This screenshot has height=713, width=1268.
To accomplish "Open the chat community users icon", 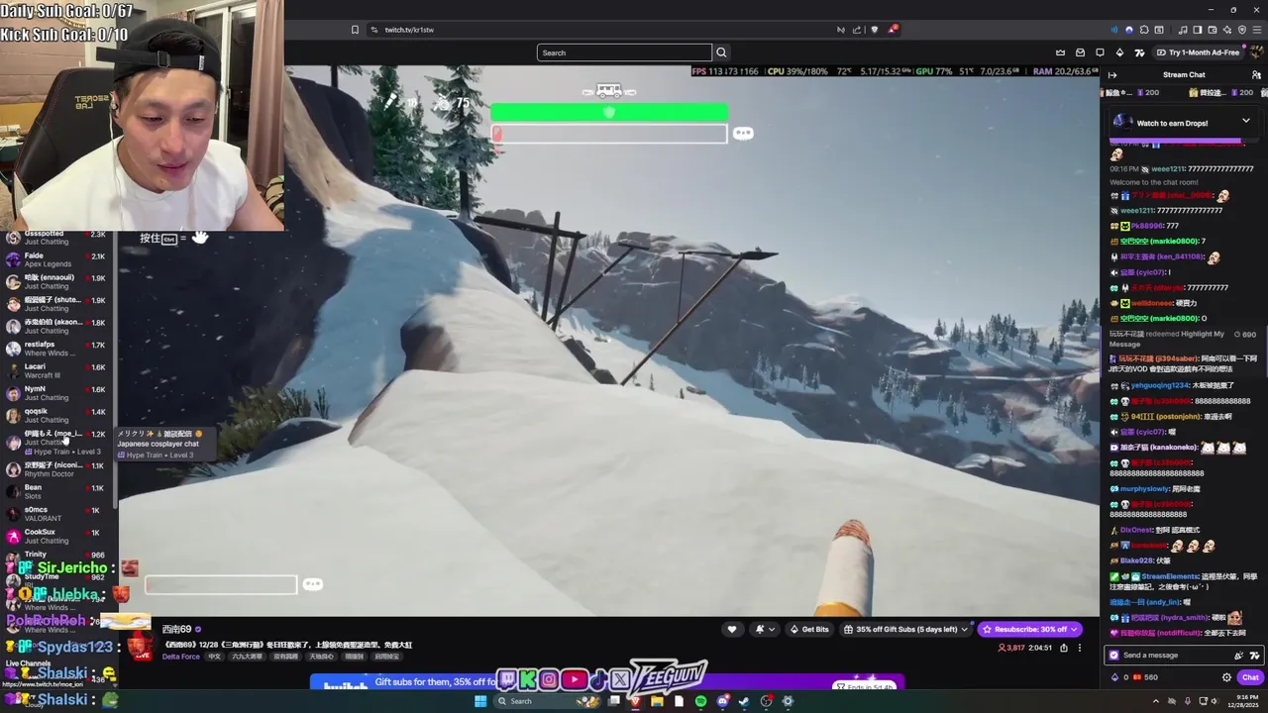I will [1256, 75].
